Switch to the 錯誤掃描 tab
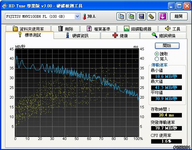Image resolution: width=192 pixels, height=150 pixels. 163,36
